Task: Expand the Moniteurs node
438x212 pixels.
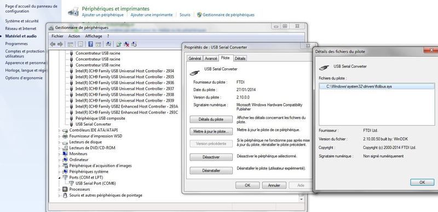Action: (59, 154)
